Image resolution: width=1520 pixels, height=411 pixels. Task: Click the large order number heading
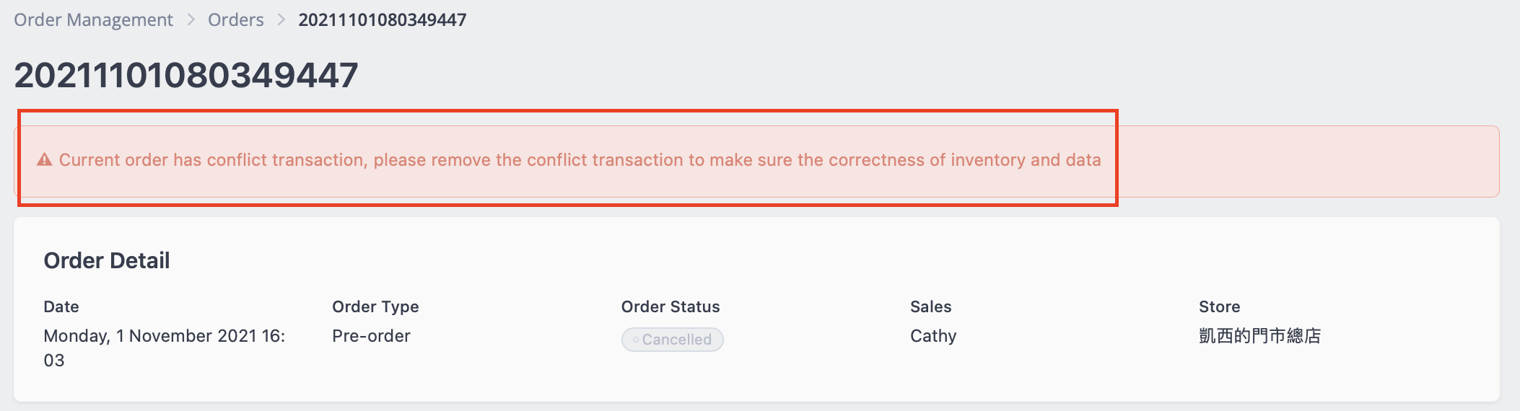pyautogui.click(x=186, y=75)
